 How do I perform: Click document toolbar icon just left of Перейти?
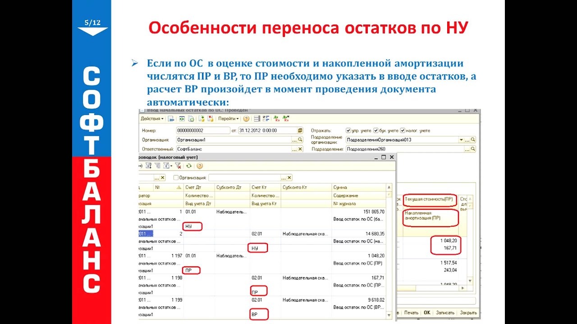point(211,119)
